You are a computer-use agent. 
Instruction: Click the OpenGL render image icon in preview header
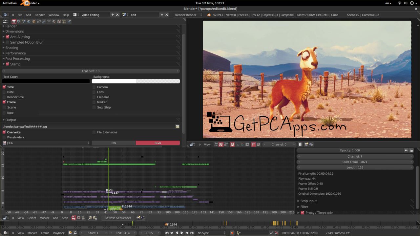[306, 145]
